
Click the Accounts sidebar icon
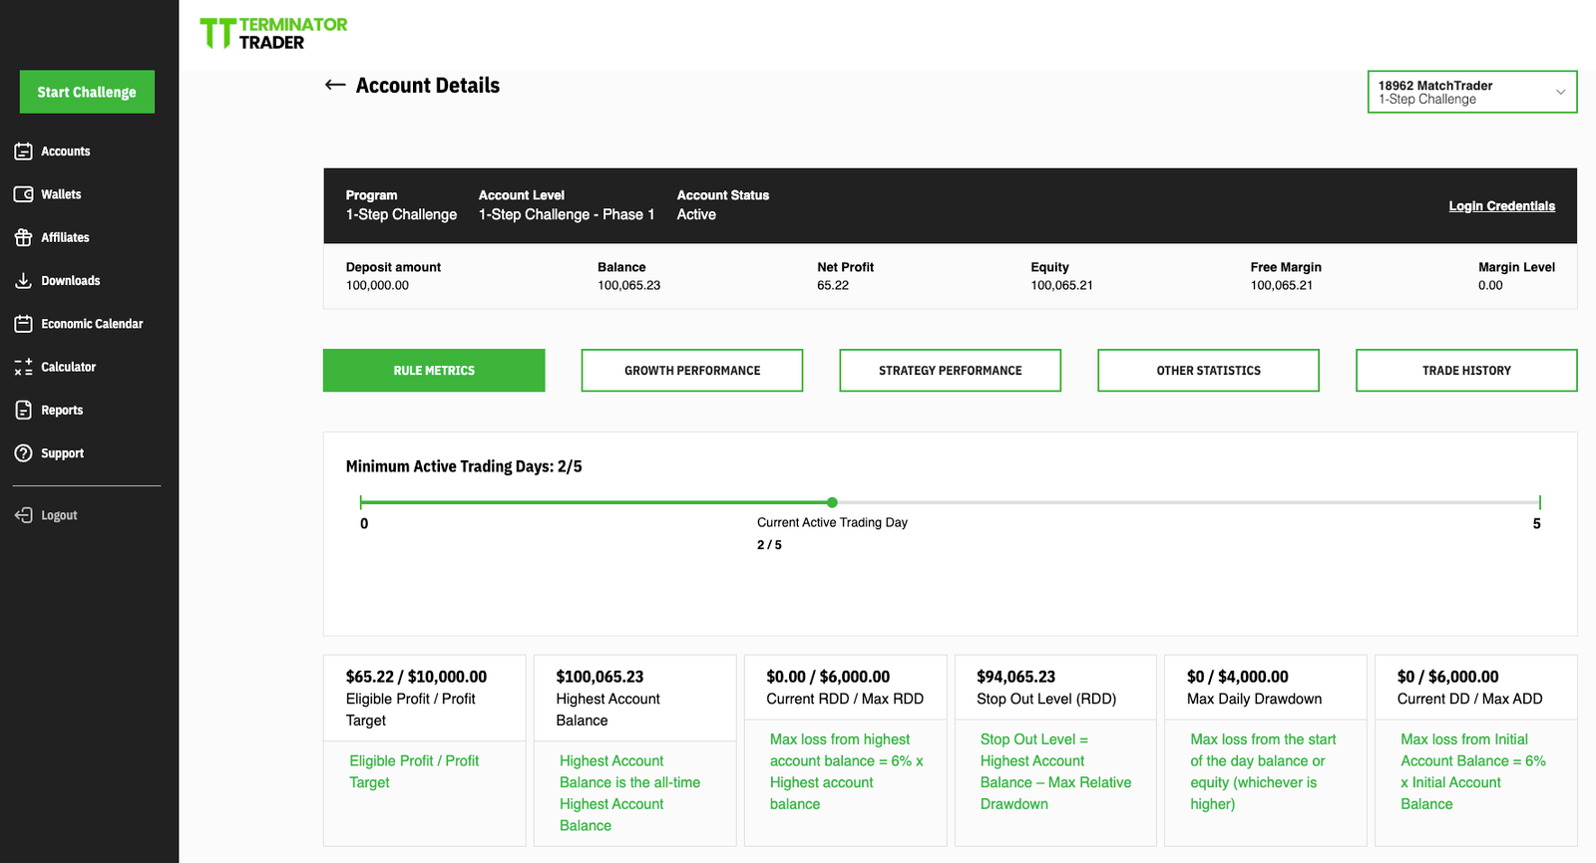pyautogui.click(x=24, y=151)
